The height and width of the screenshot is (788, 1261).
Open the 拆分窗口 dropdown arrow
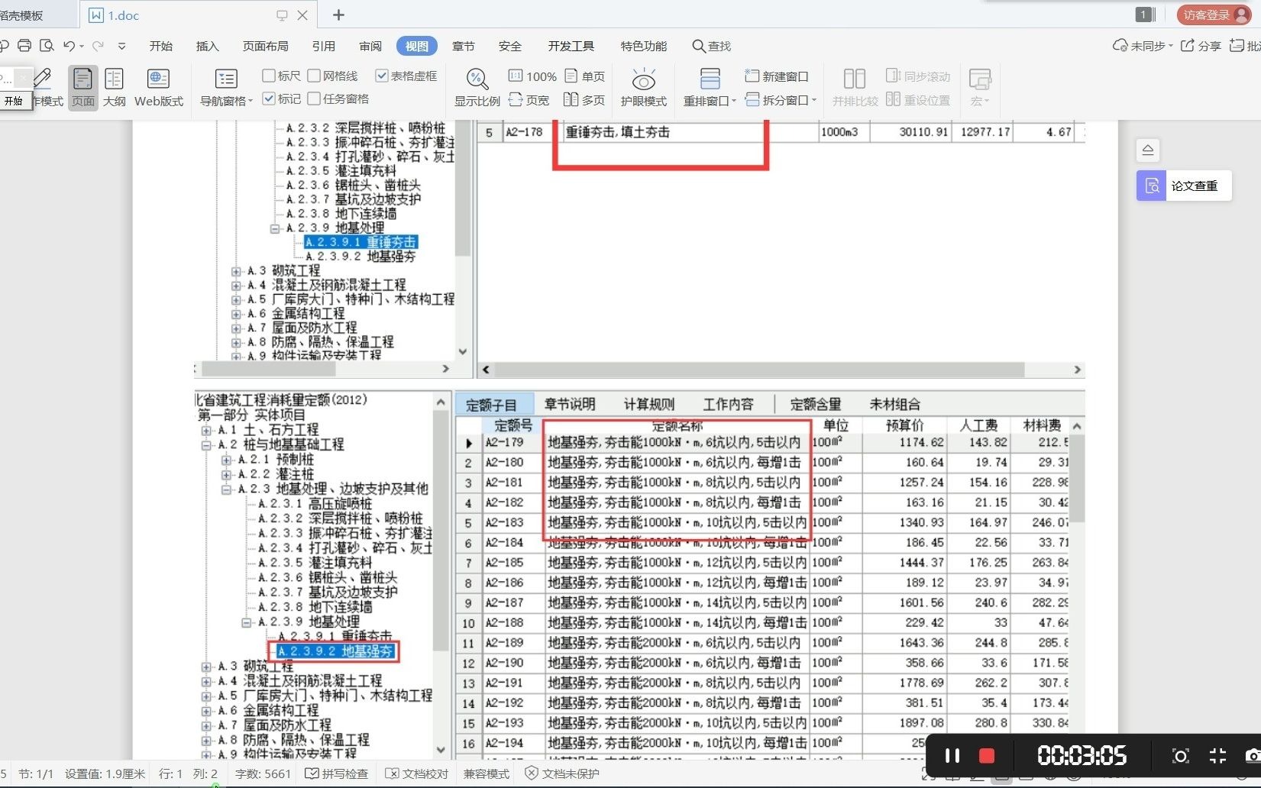tap(814, 100)
